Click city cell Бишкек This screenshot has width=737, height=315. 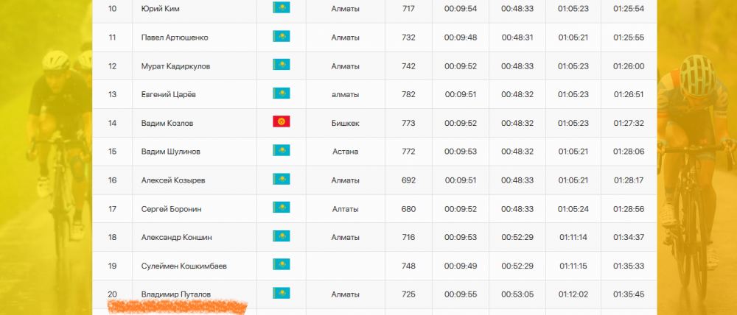345,123
